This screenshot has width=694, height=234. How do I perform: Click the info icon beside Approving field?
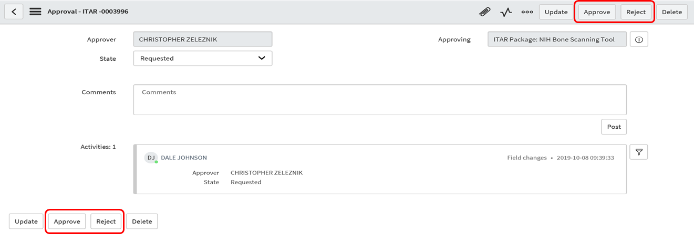[x=639, y=39]
